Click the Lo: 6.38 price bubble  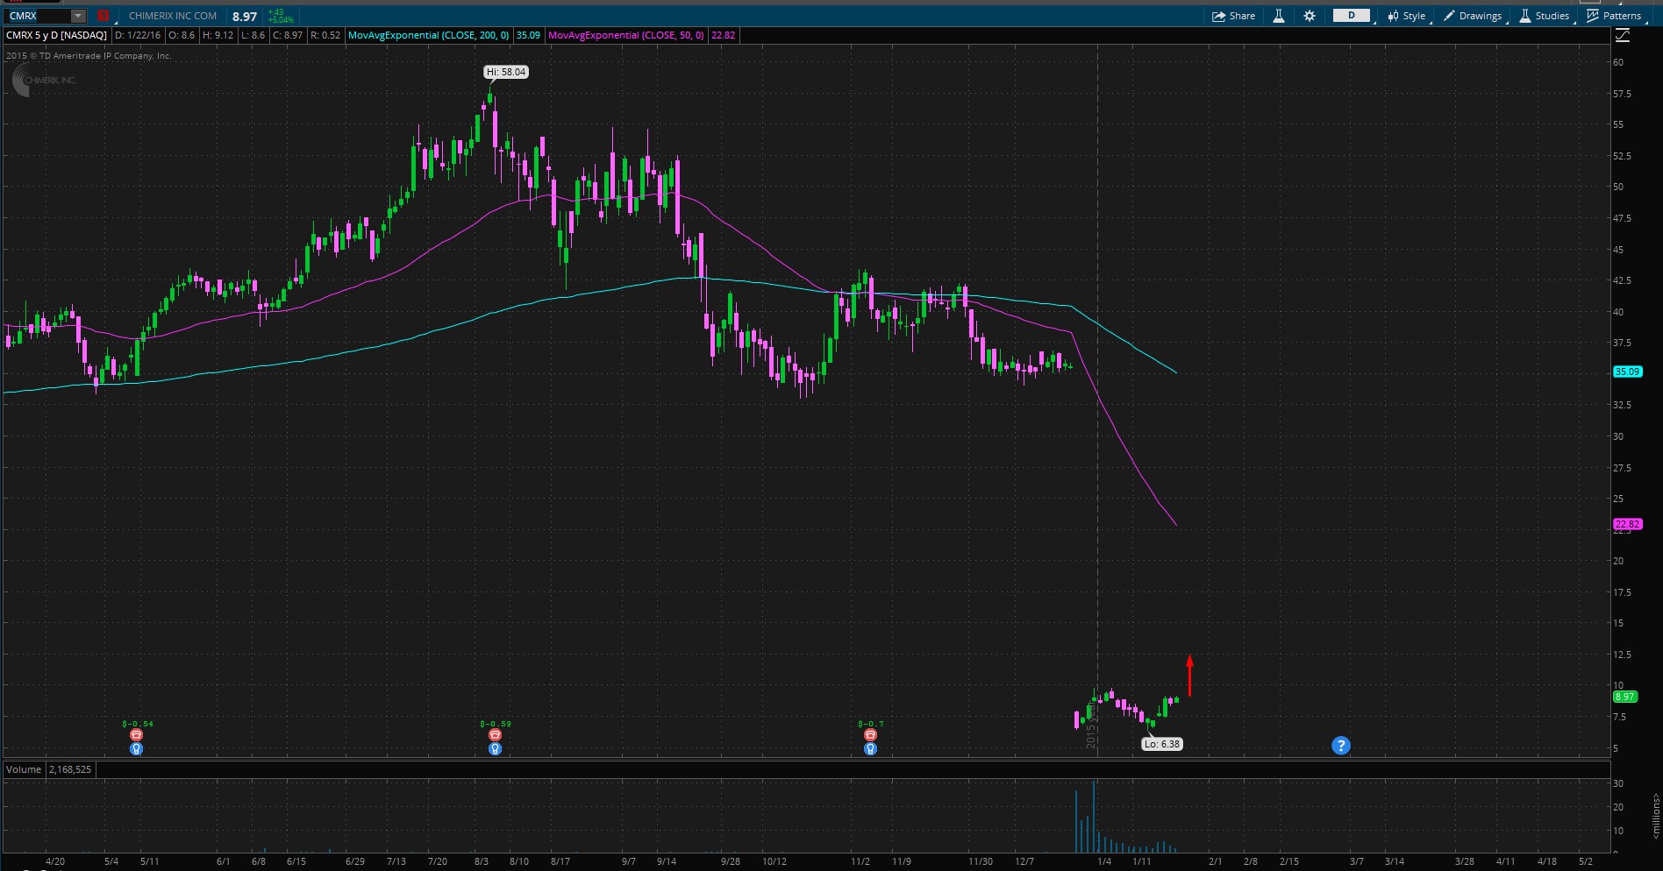1162,744
